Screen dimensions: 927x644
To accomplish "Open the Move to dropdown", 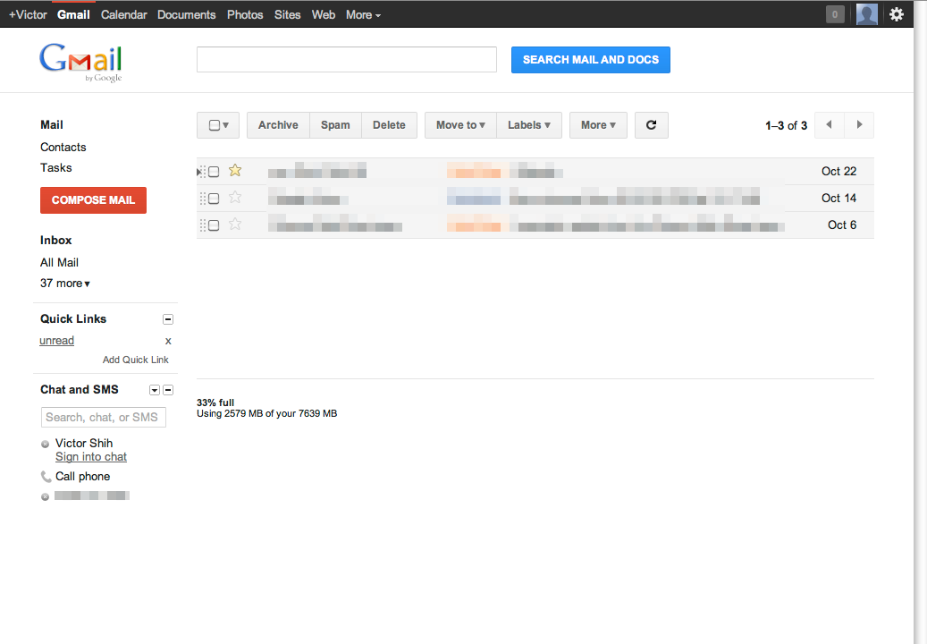I will (x=460, y=125).
